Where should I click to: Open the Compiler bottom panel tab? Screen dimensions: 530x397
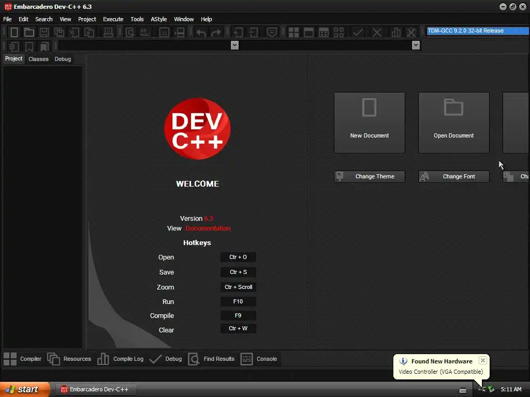coord(23,359)
